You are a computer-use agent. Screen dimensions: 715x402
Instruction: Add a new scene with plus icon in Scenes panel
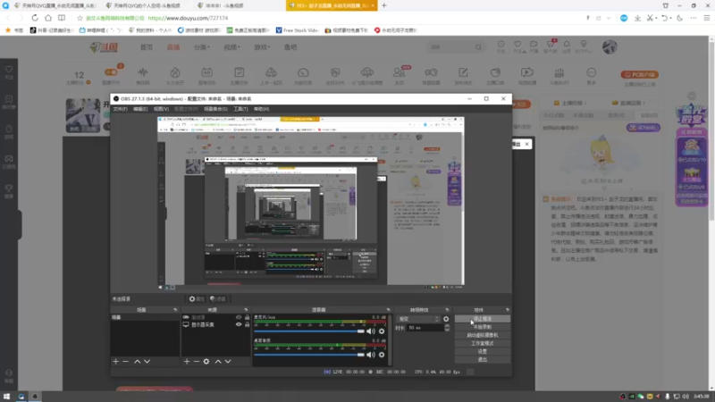point(115,362)
